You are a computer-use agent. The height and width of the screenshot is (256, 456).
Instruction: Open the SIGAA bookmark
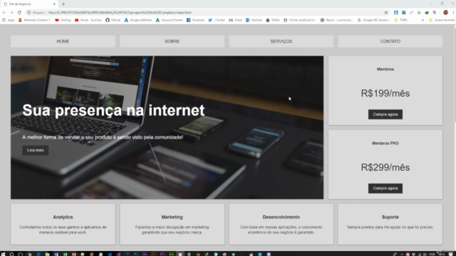pyautogui.click(x=272, y=20)
